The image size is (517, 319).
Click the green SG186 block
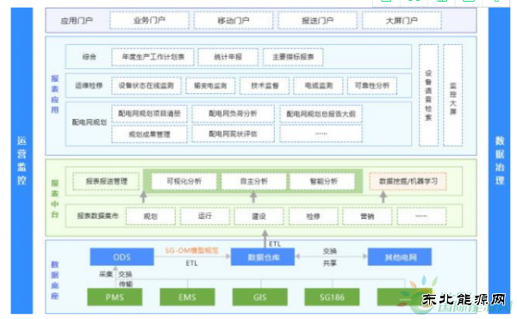coord(332,297)
